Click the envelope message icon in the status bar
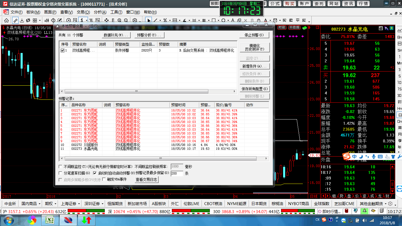 click(373, 211)
